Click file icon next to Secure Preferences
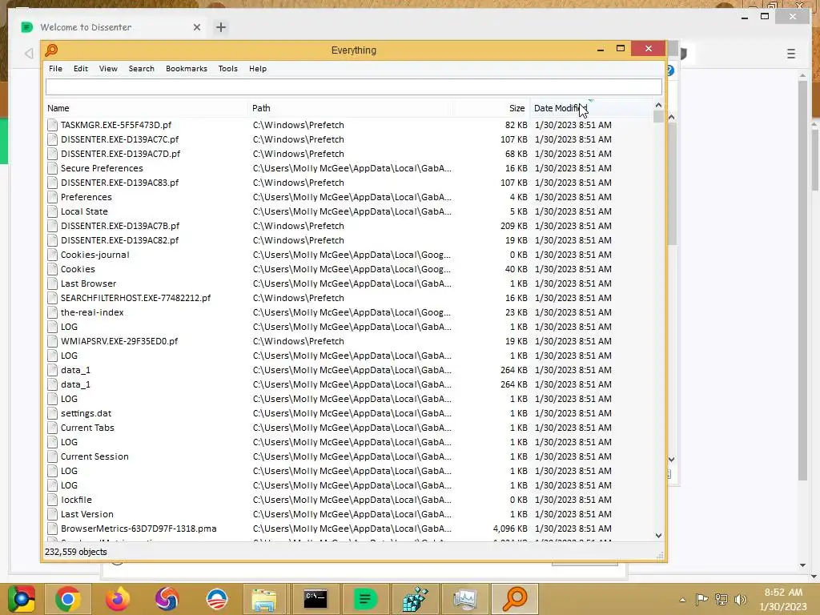 click(52, 168)
